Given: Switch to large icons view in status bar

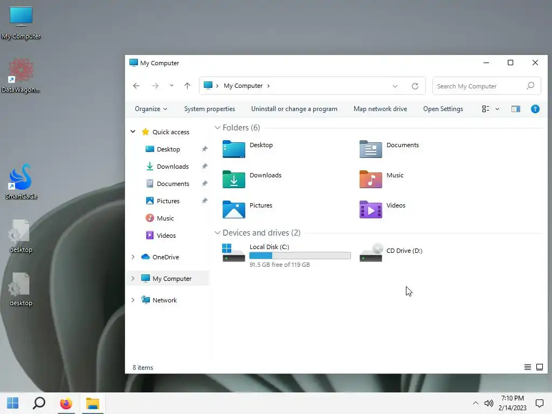Looking at the screenshot, I should click(x=539, y=367).
